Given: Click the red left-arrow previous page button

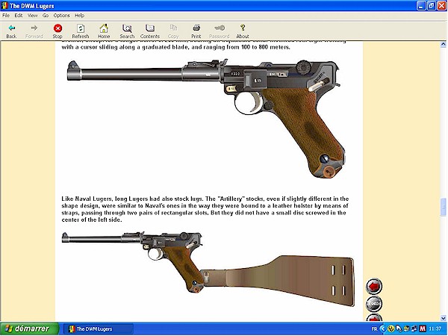Looking at the screenshot, I should (374, 286).
